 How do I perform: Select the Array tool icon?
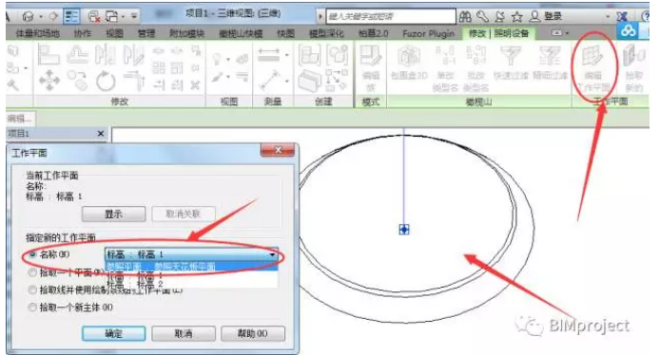[158, 67]
